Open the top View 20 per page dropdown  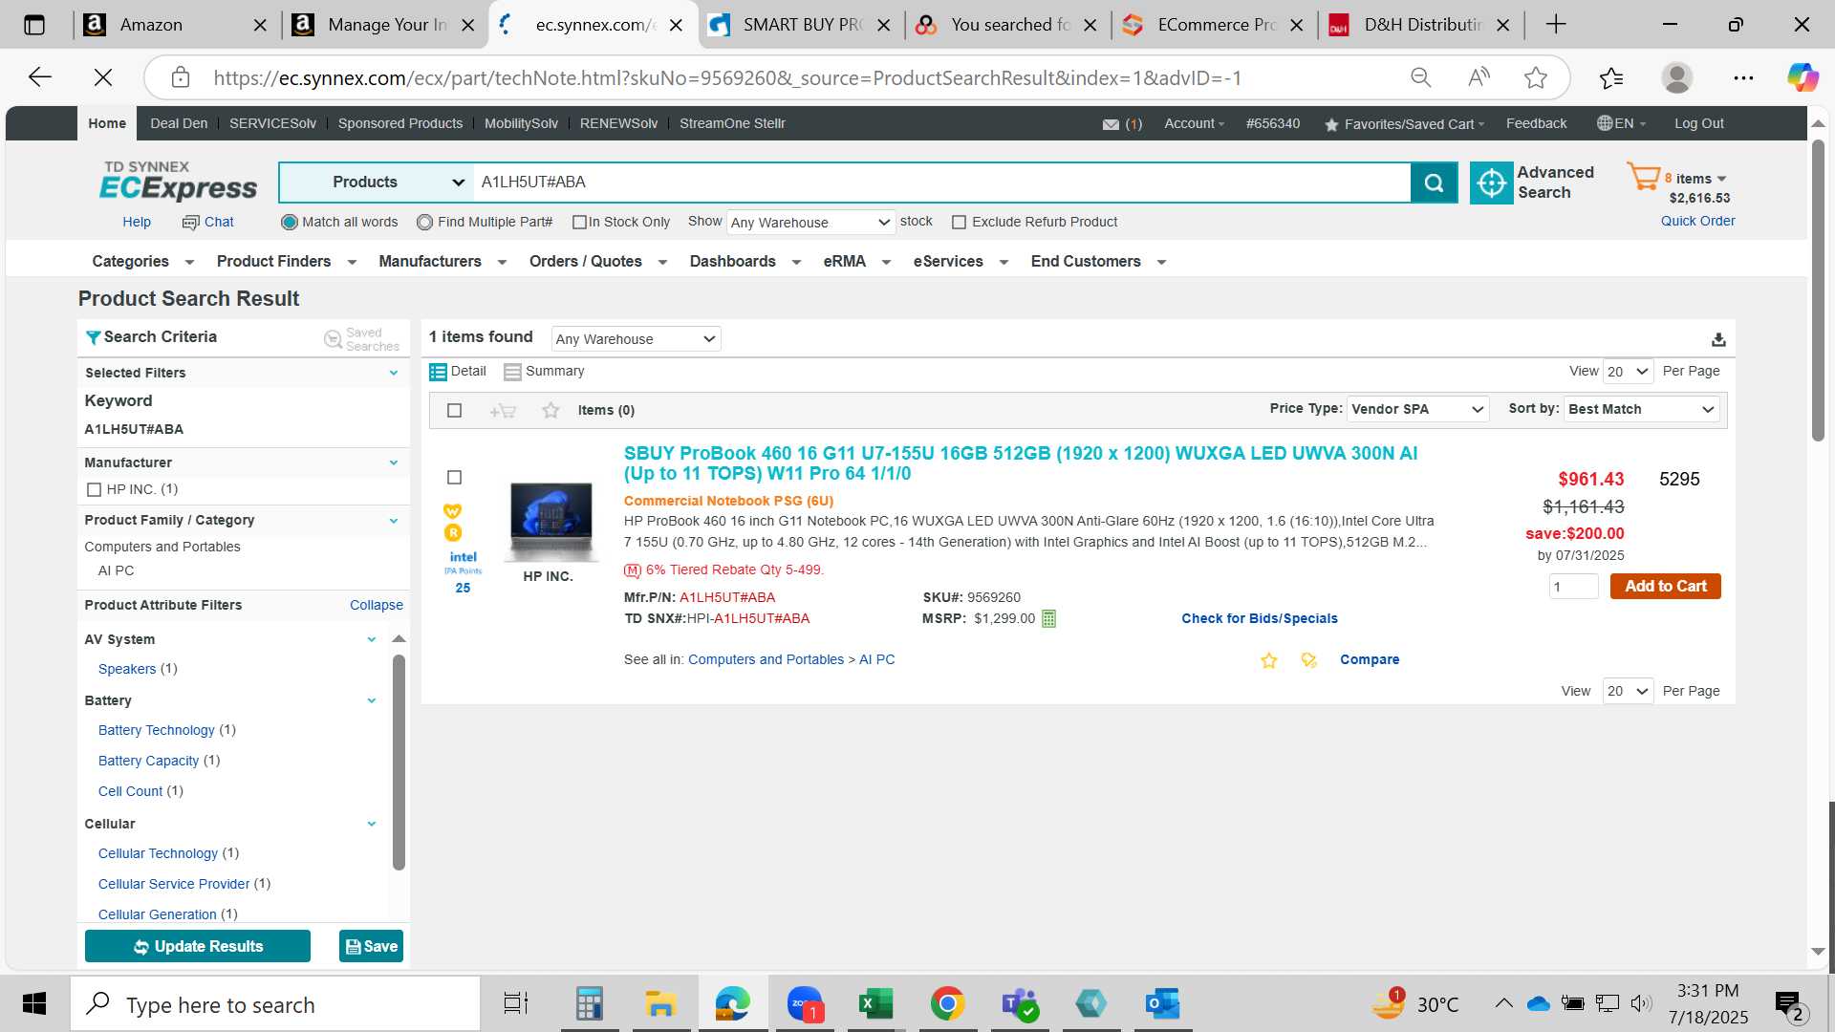tap(1628, 372)
